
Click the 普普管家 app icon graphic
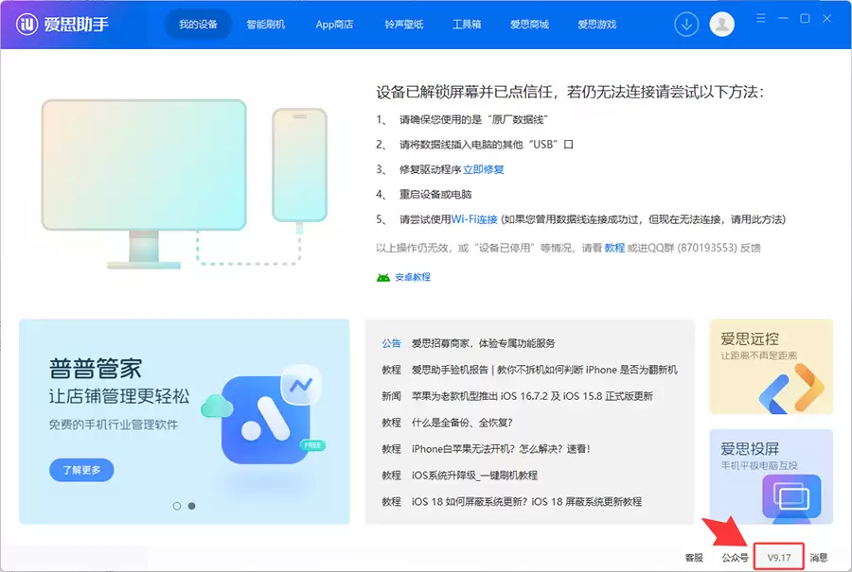click(266, 418)
